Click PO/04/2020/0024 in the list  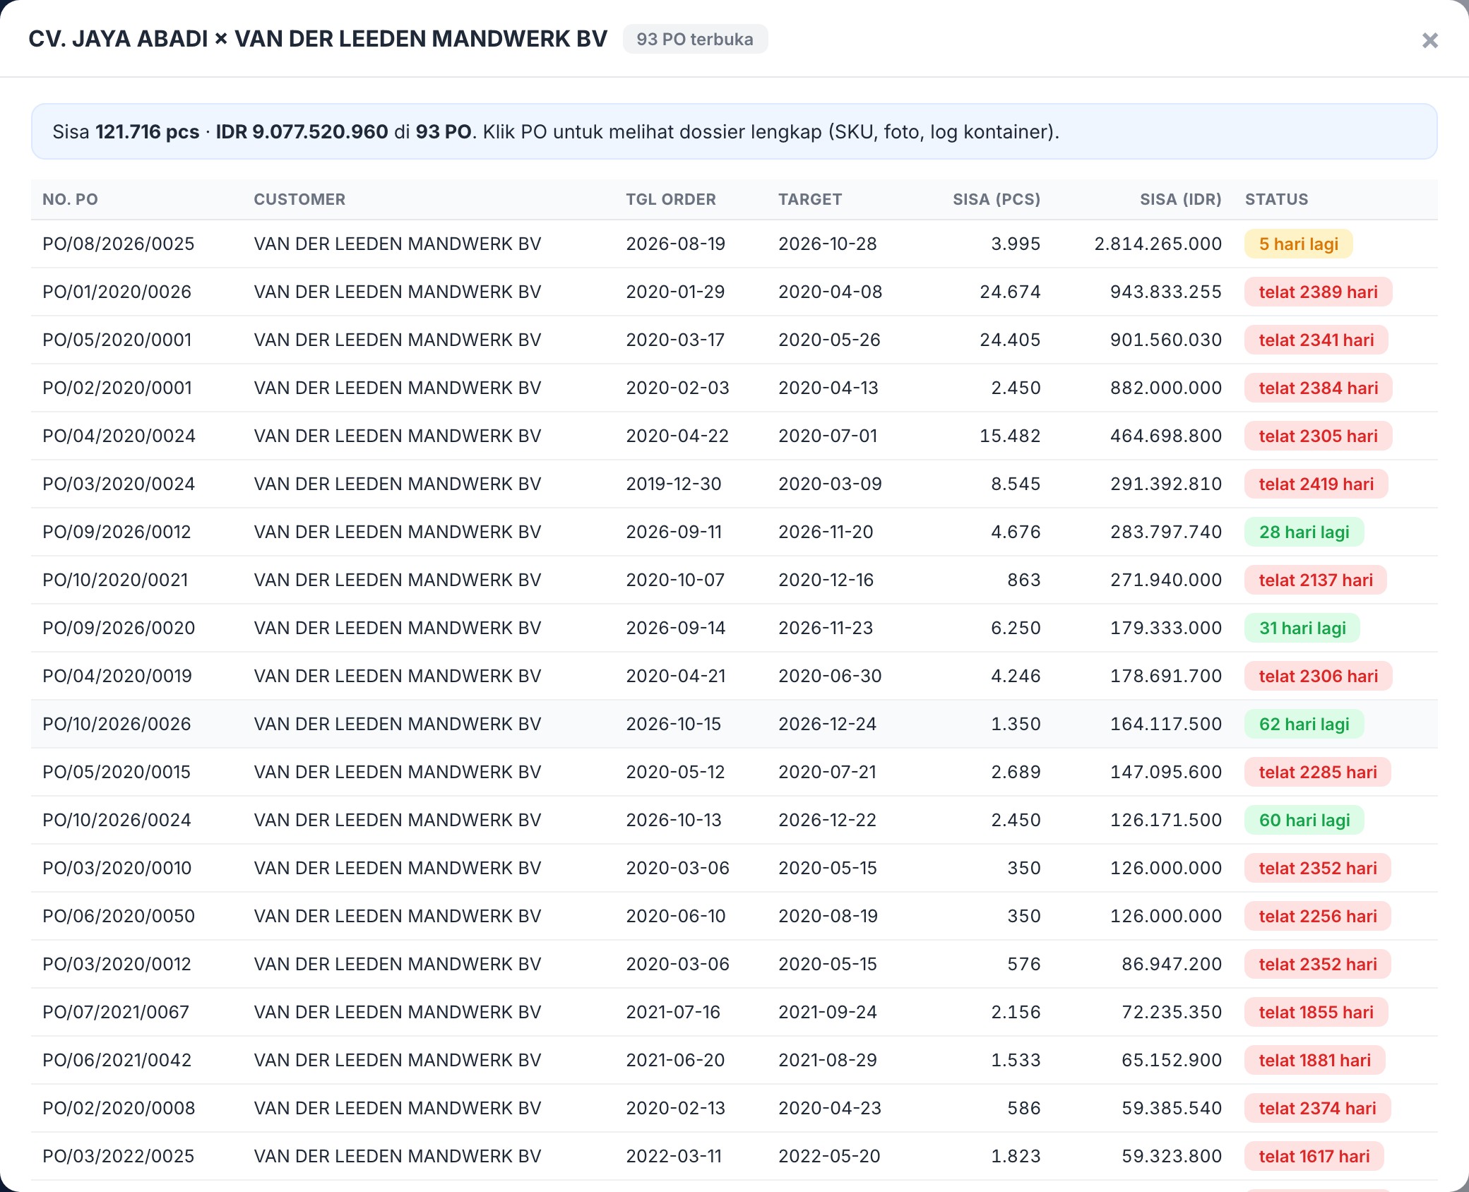pyautogui.click(x=734, y=436)
